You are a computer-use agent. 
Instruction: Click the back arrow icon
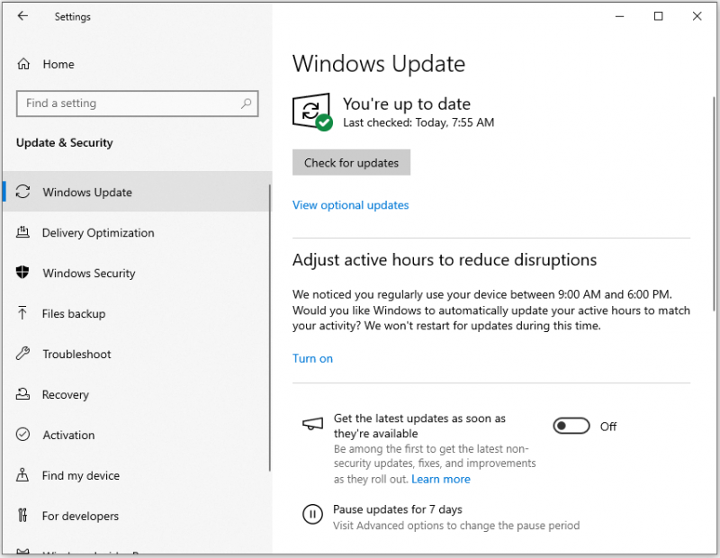click(x=22, y=16)
